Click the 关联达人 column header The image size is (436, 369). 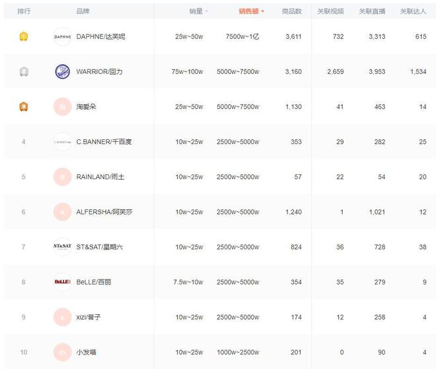(413, 11)
